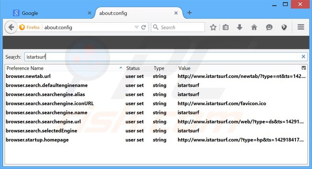
Task: Reload the page with the refresh icon
Action: point(144,27)
